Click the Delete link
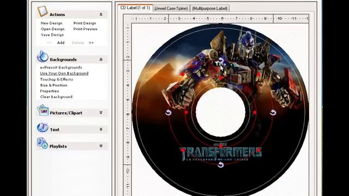 click(78, 42)
